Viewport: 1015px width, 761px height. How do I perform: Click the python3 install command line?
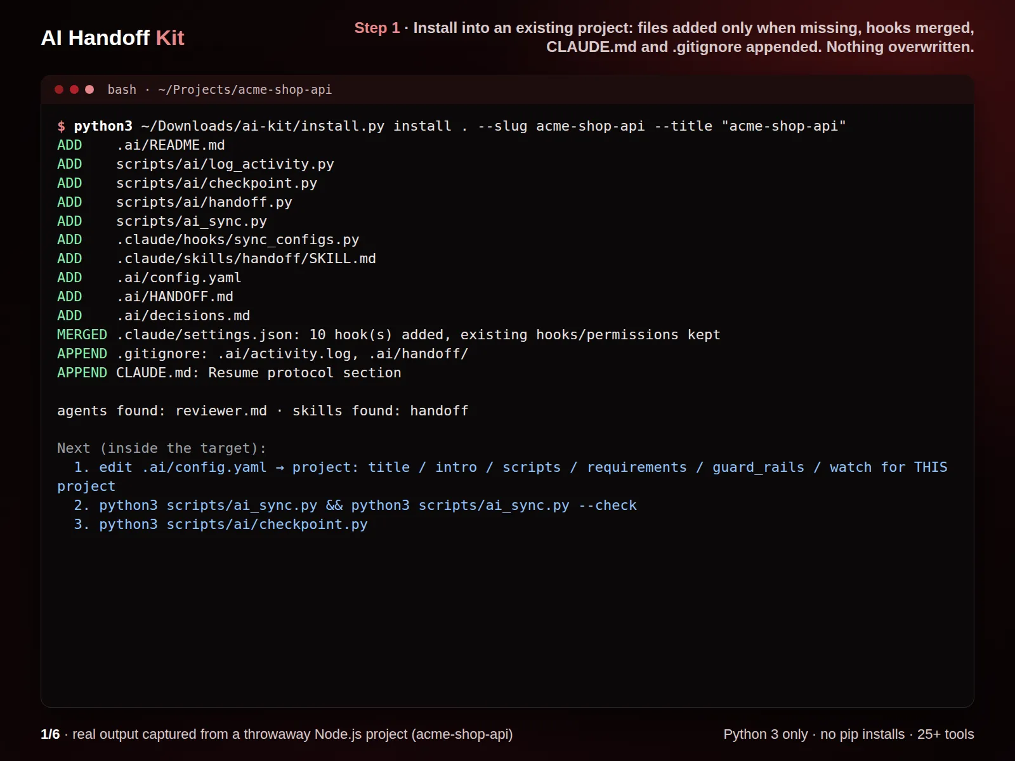(452, 126)
